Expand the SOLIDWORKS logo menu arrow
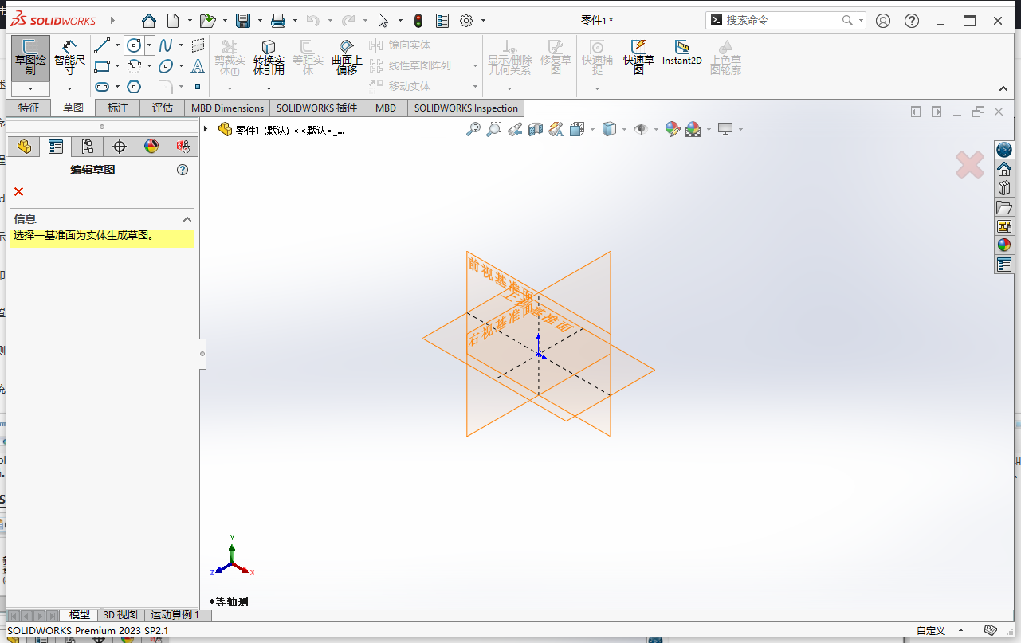Viewport: 1021px width, 643px height. (x=112, y=20)
